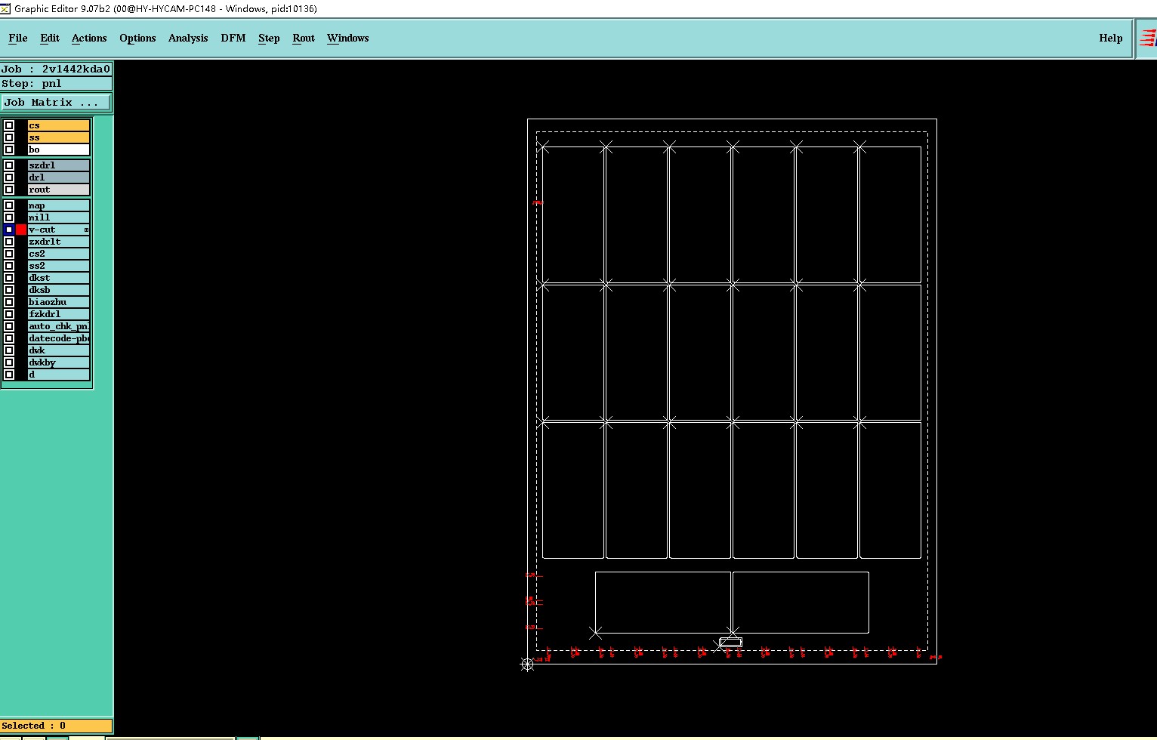The image size is (1157, 740).
Task: Open the Rout menu
Action: click(x=304, y=38)
